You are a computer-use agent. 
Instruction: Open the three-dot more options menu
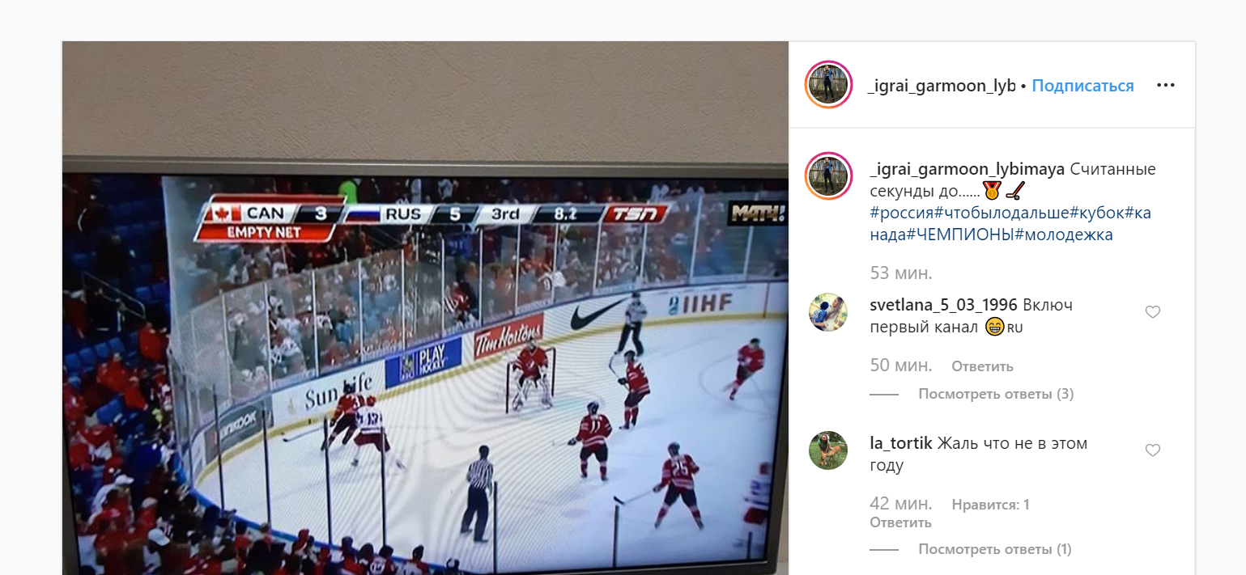pyautogui.click(x=1165, y=85)
